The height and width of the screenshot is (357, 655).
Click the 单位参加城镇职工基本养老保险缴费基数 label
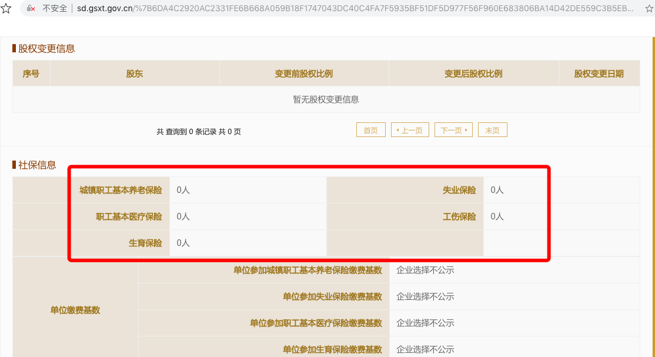click(308, 270)
